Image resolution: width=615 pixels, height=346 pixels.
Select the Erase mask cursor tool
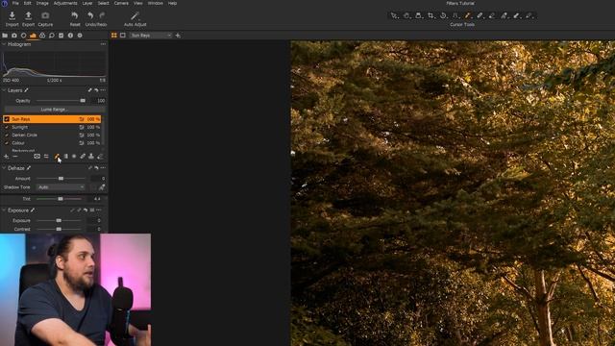(x=491, y=15)
